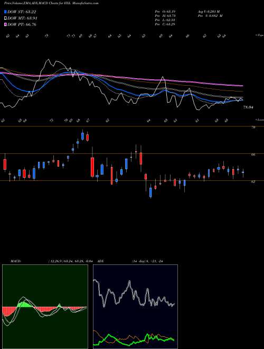Select the 'DOW MT: 63.91' legend label

(23, 19)
